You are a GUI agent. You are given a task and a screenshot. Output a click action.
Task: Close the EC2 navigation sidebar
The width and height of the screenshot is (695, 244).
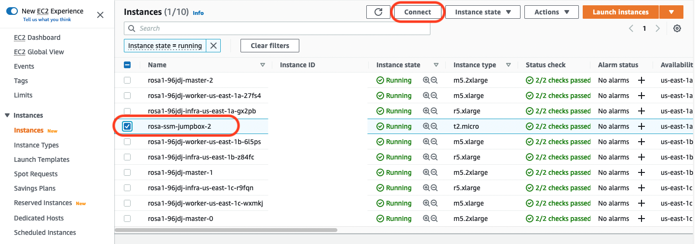pos(100,15)
